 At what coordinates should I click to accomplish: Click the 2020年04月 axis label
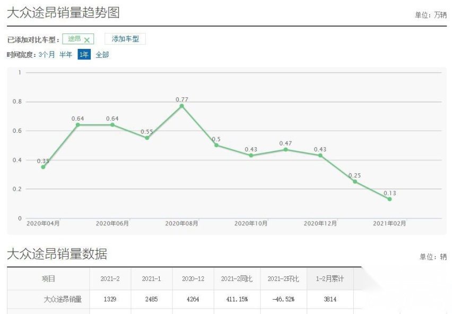(x=44, y=223)
